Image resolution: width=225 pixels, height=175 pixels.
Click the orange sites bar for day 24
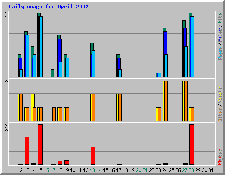[x=166, y=101]
